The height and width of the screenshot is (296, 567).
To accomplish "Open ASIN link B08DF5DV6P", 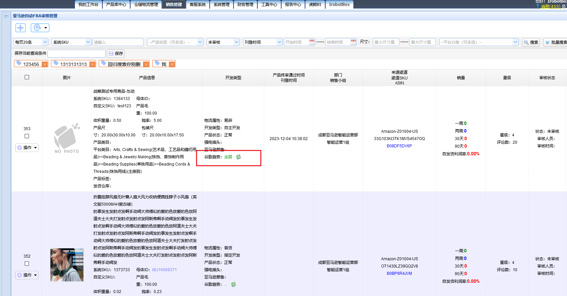I will click(x=399, y=146).
